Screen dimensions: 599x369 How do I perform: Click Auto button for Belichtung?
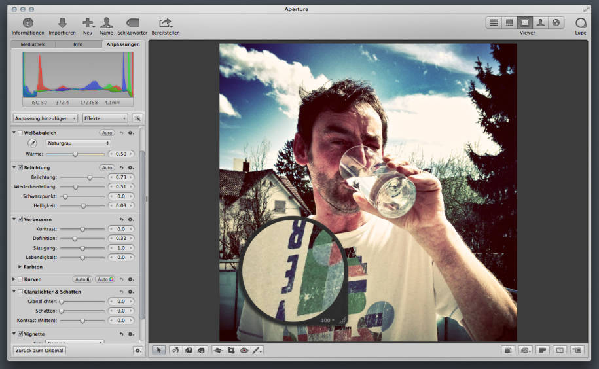[107, 167]
